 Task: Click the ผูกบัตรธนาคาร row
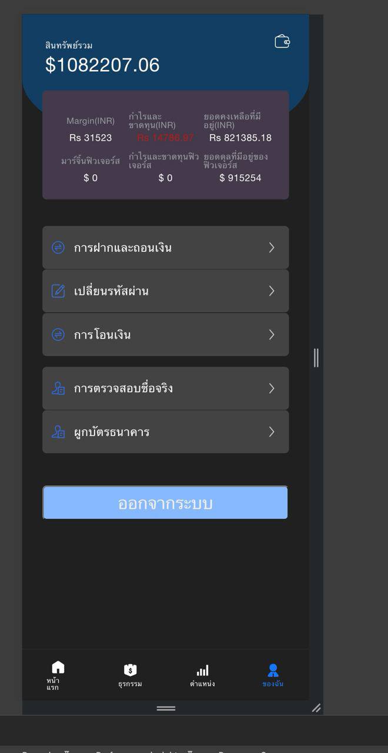pyautogui.click(x=165, y=432)
